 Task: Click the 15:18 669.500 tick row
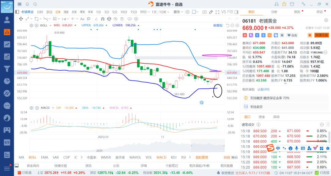tap(284, 131)
